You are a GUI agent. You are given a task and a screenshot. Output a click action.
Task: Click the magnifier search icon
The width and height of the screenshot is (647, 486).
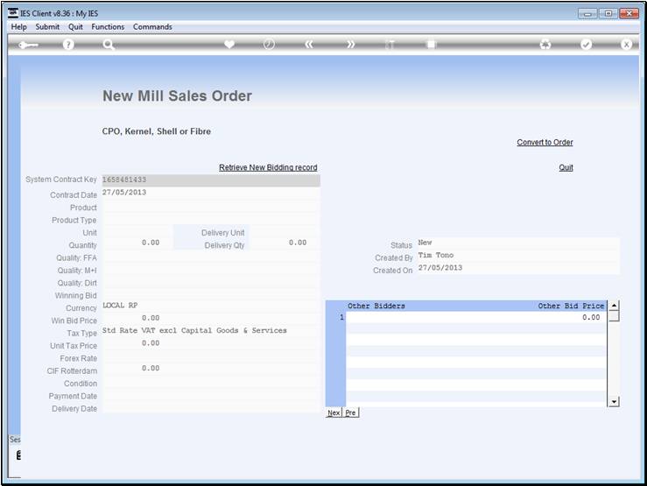pyautogui.click(x=109, y=45)
